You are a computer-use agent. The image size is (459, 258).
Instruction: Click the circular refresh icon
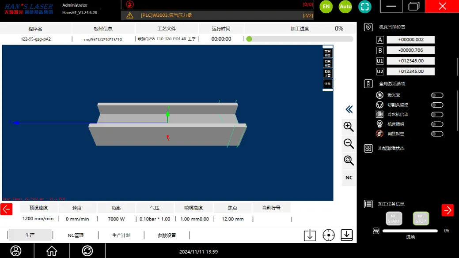(x=87, y=251)
